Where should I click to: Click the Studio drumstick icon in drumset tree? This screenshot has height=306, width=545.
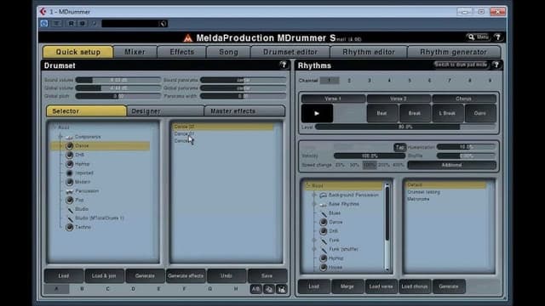tap(70, 209)
